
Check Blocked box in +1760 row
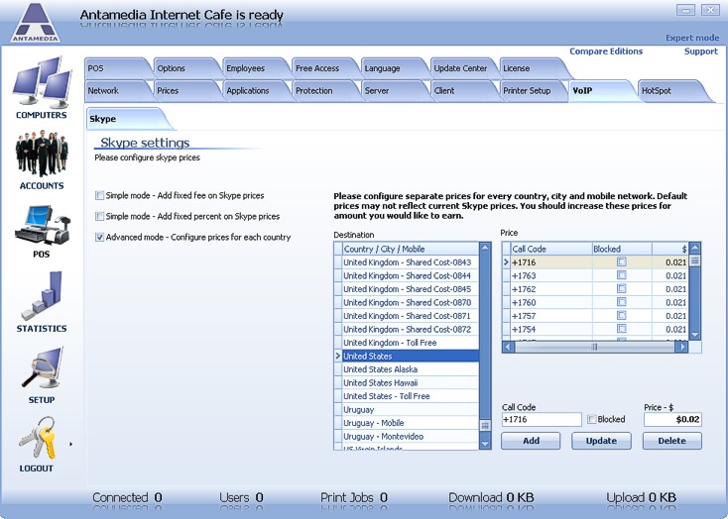pos(621,302)
